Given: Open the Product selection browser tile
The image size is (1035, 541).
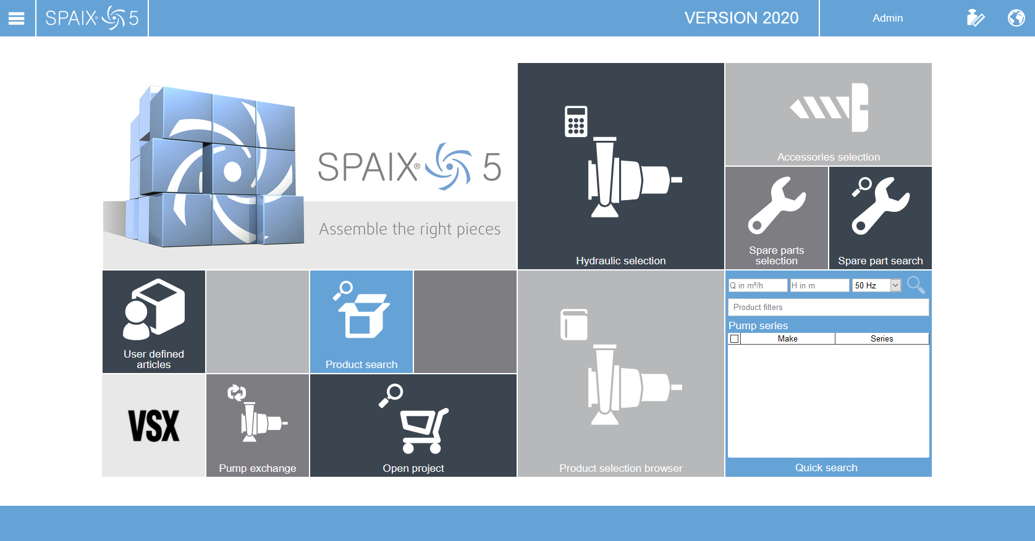Looking at the screenshot, I should (x=621, y=374).
